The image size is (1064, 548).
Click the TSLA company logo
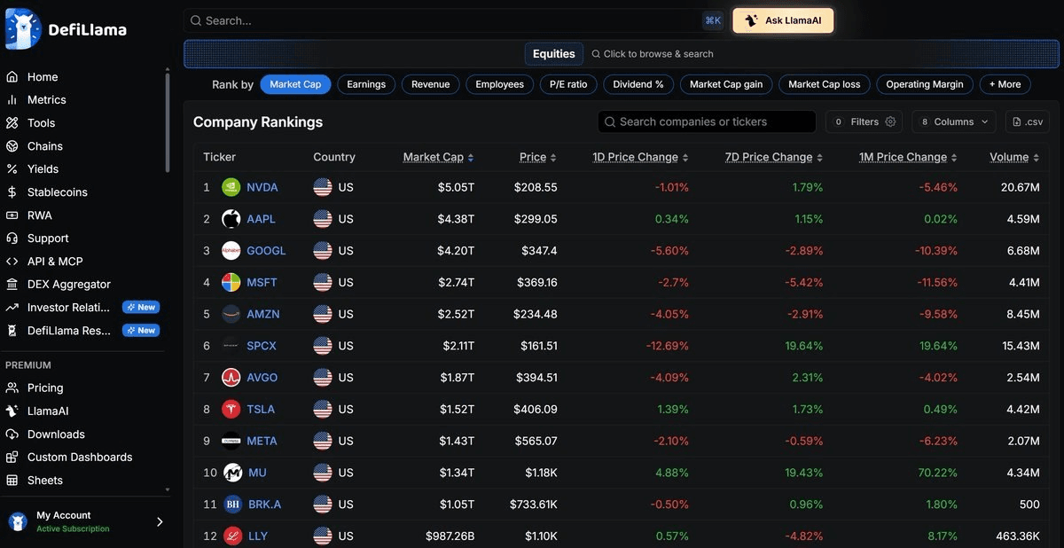pos(231,409)
